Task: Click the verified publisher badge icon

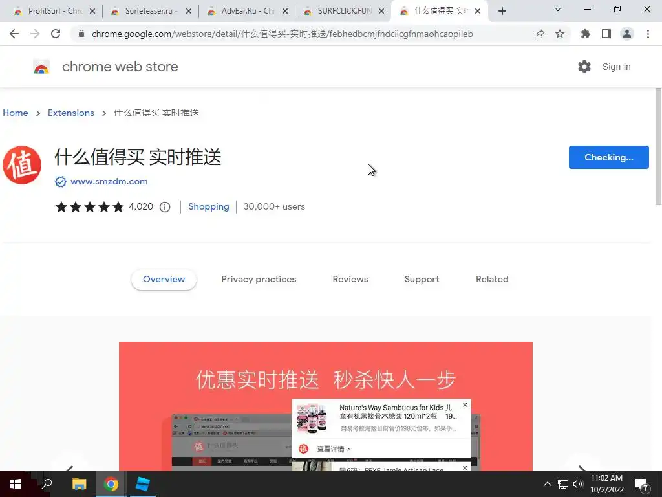Action: pos(60,182)
